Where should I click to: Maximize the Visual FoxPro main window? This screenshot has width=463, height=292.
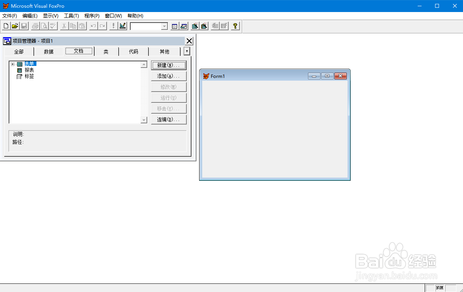point(437,6)
